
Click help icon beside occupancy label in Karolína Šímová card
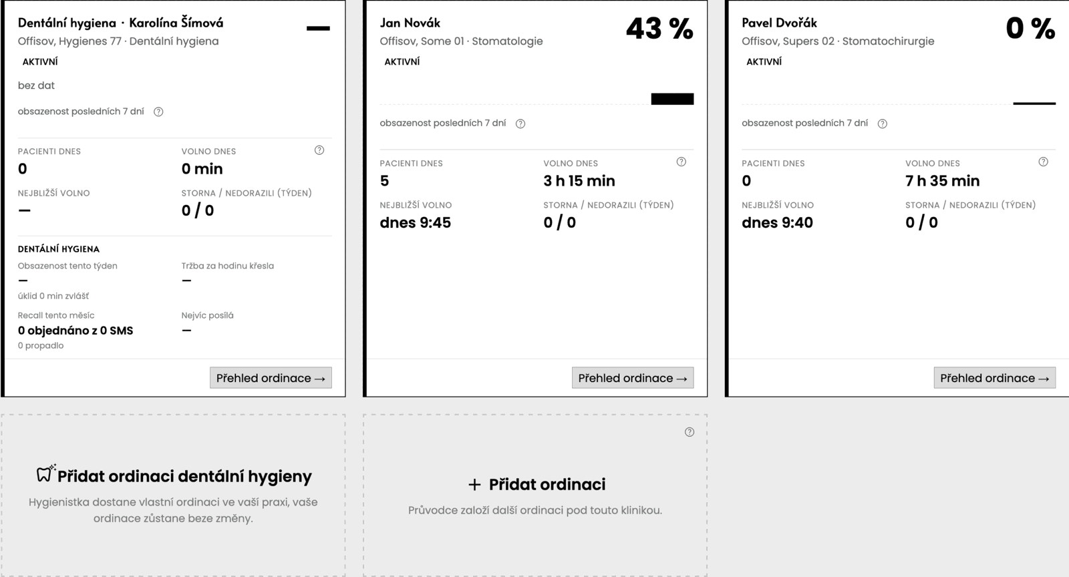tap(158, 112)
